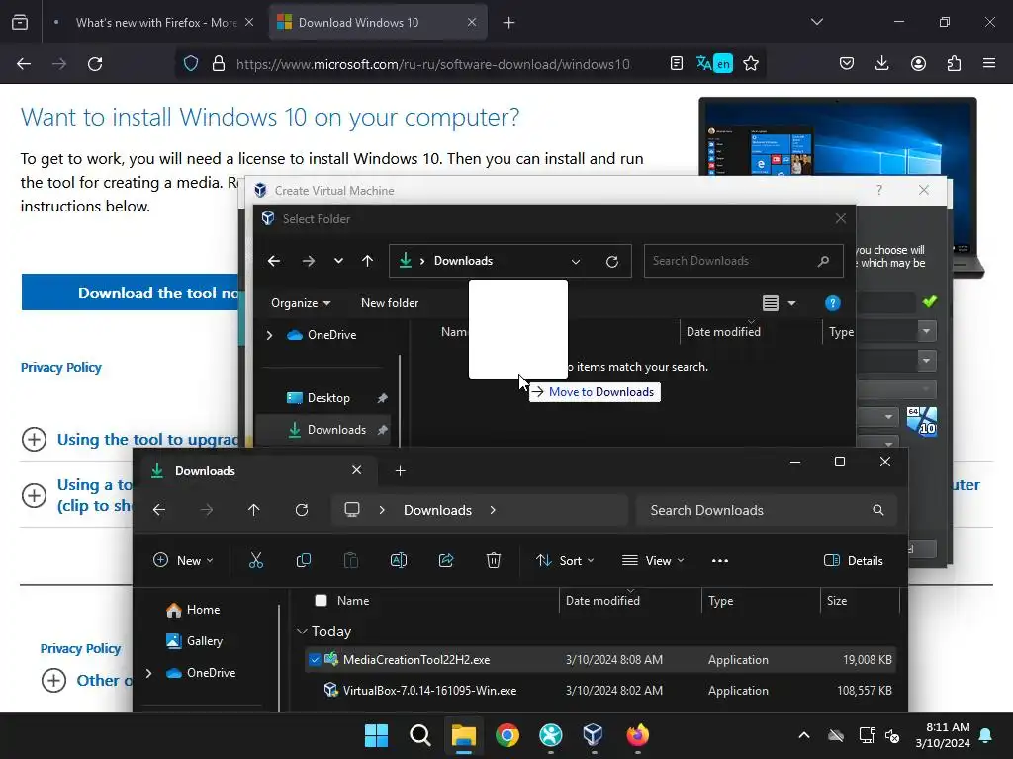Click the up arrow in Select Folder dialog

point(368,261)
